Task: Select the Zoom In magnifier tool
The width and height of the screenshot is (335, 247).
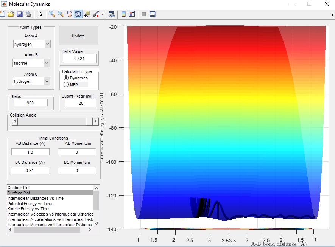Action: (51, 14)
